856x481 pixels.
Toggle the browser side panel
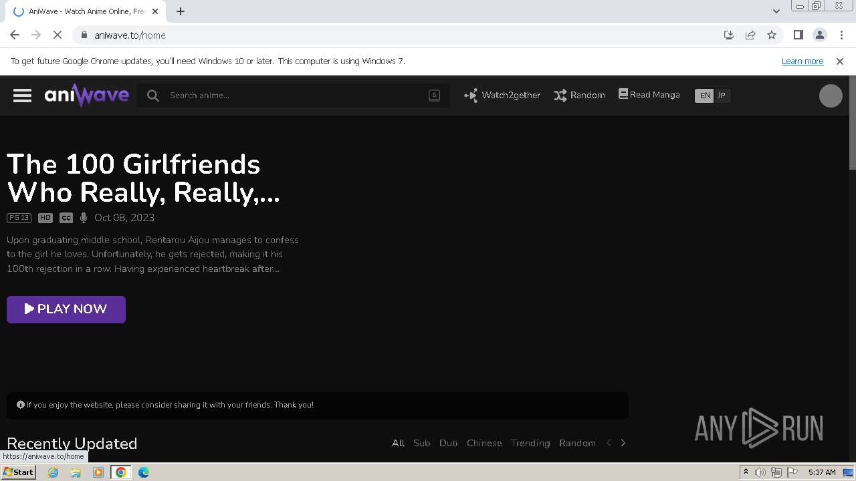(x=798, y=35)
